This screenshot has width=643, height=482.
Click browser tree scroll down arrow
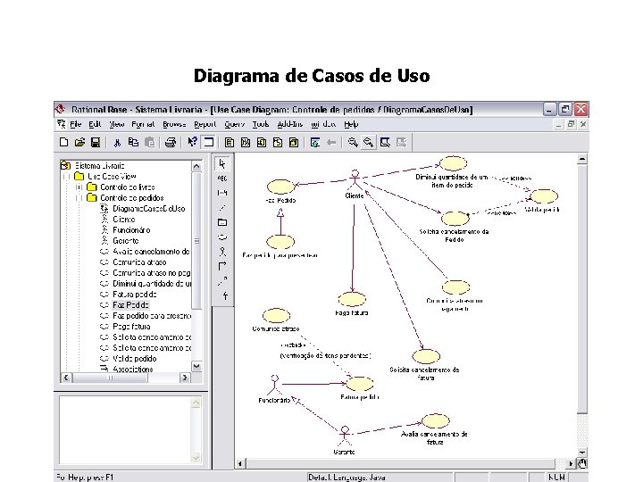pos(196,366)
